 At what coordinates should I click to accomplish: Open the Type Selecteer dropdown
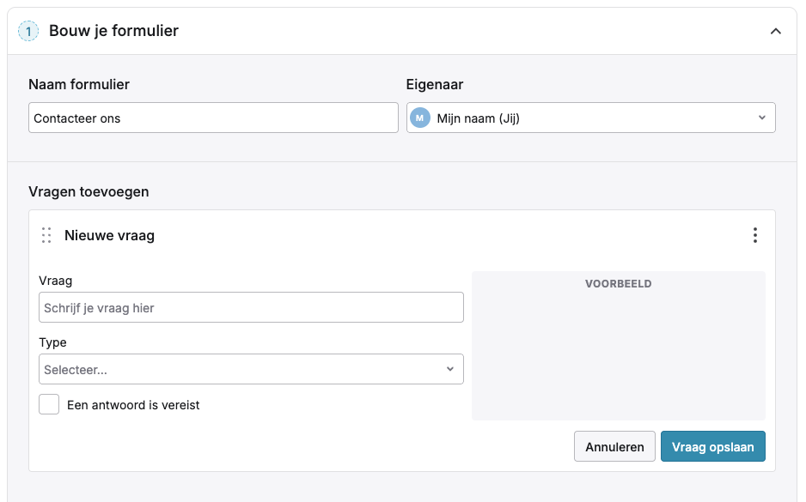252,369
